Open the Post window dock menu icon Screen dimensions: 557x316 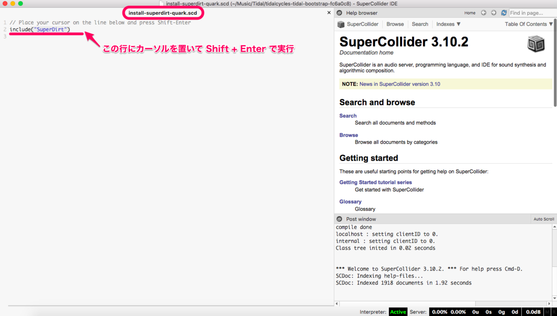pos(339,219)
